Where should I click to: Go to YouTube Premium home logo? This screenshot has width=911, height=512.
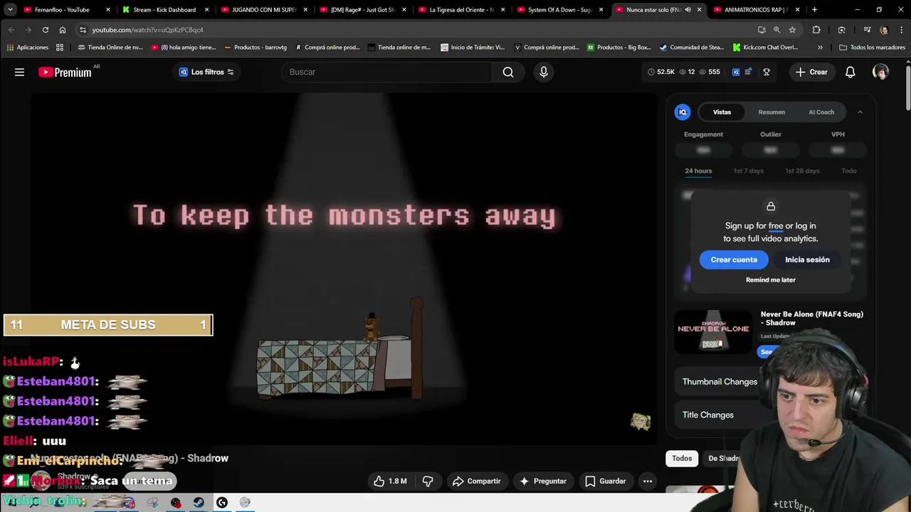pos(65,72)
